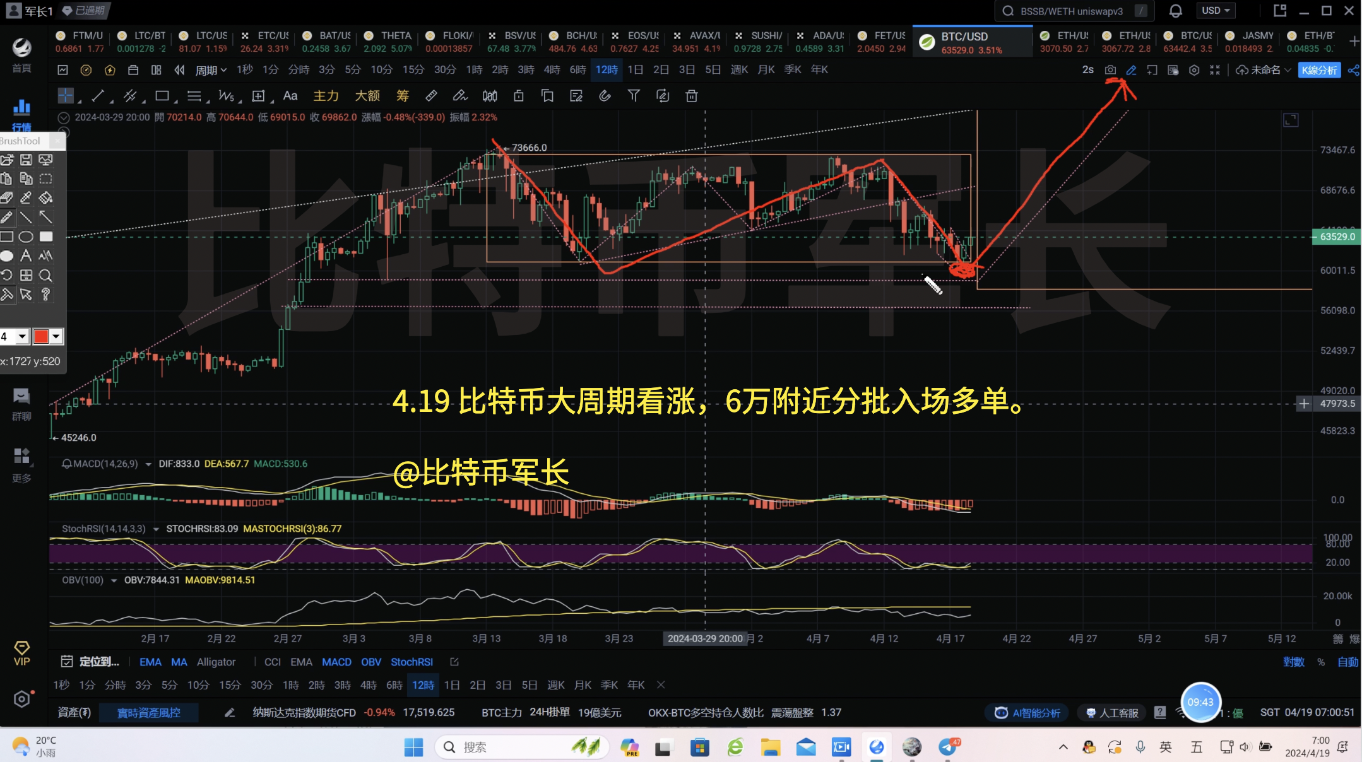Select the text tool Aa on chart toolbar
Viewport: 1362px width, 762px height.
coord(290,96)
